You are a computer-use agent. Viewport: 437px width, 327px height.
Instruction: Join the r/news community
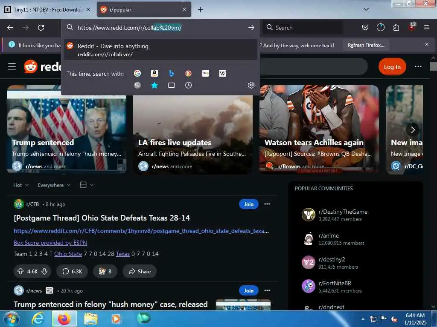(x=249, y=290)
